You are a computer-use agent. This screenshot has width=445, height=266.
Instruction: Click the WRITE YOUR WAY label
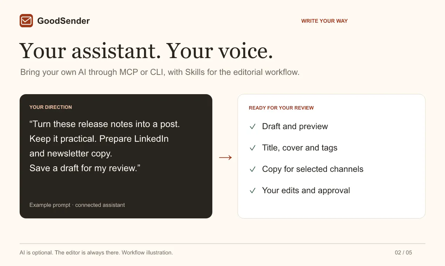(x=324, y=21)
